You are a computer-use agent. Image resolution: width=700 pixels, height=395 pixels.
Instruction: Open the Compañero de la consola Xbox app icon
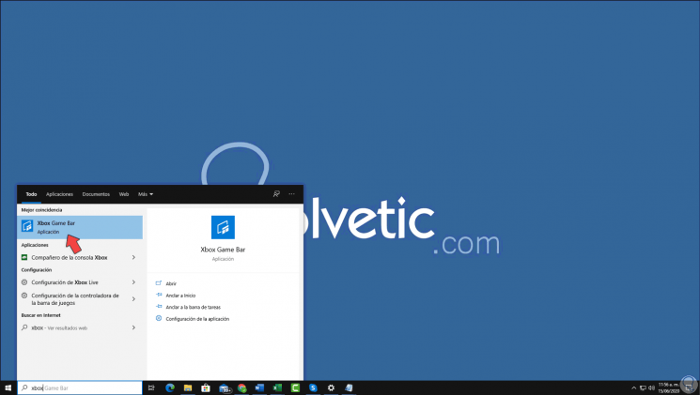pyautogui.click(x=24, y=257)
